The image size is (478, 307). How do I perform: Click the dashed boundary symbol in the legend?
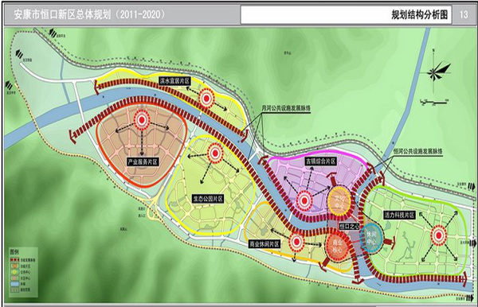[x=14, y=290]
